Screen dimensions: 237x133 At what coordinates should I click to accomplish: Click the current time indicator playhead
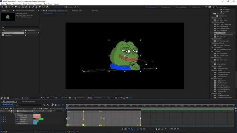coord(67,106)
